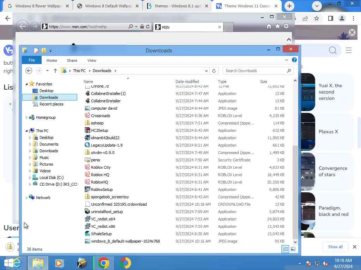Select CD Drive (D:) in navigation tree
The width and height of the screenshot is (361, 270).
coord(58,184)
